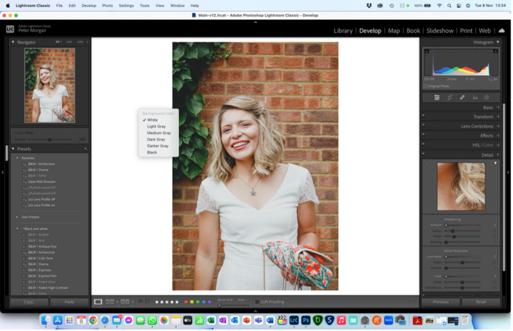Adjust the Sharpening Amount slider
The height and width of the screenshot is (331, 513).
click(446, 225)
